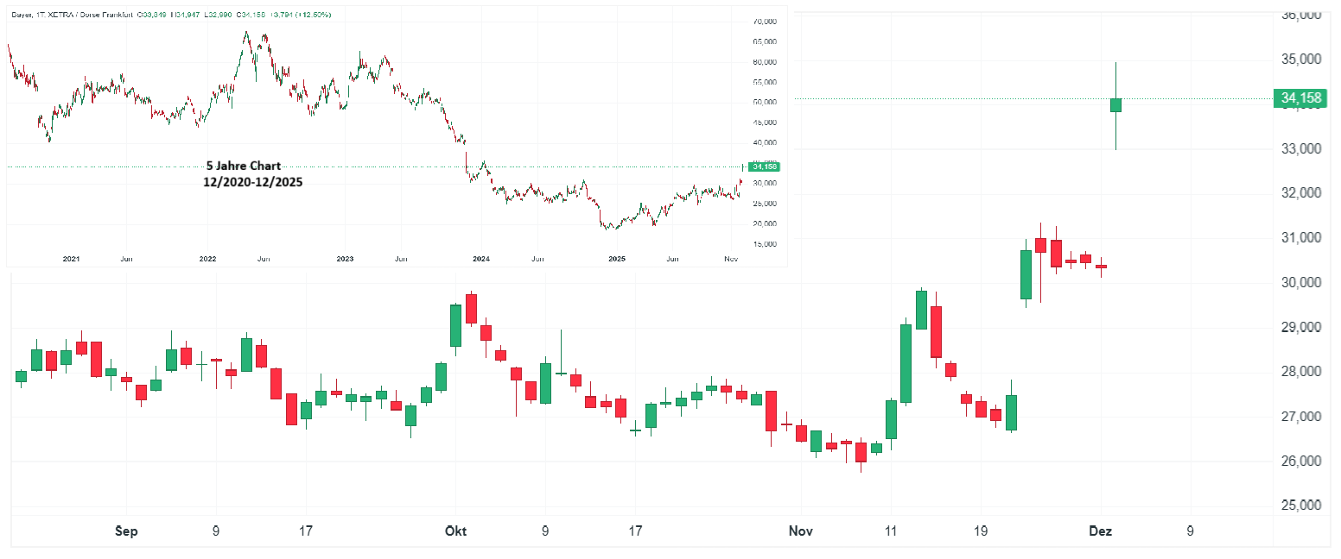The width and height of the screenshot is (1341, 559).
Task: Click the '5 Jahre Chart' annotation text
Action: (243, 166)
